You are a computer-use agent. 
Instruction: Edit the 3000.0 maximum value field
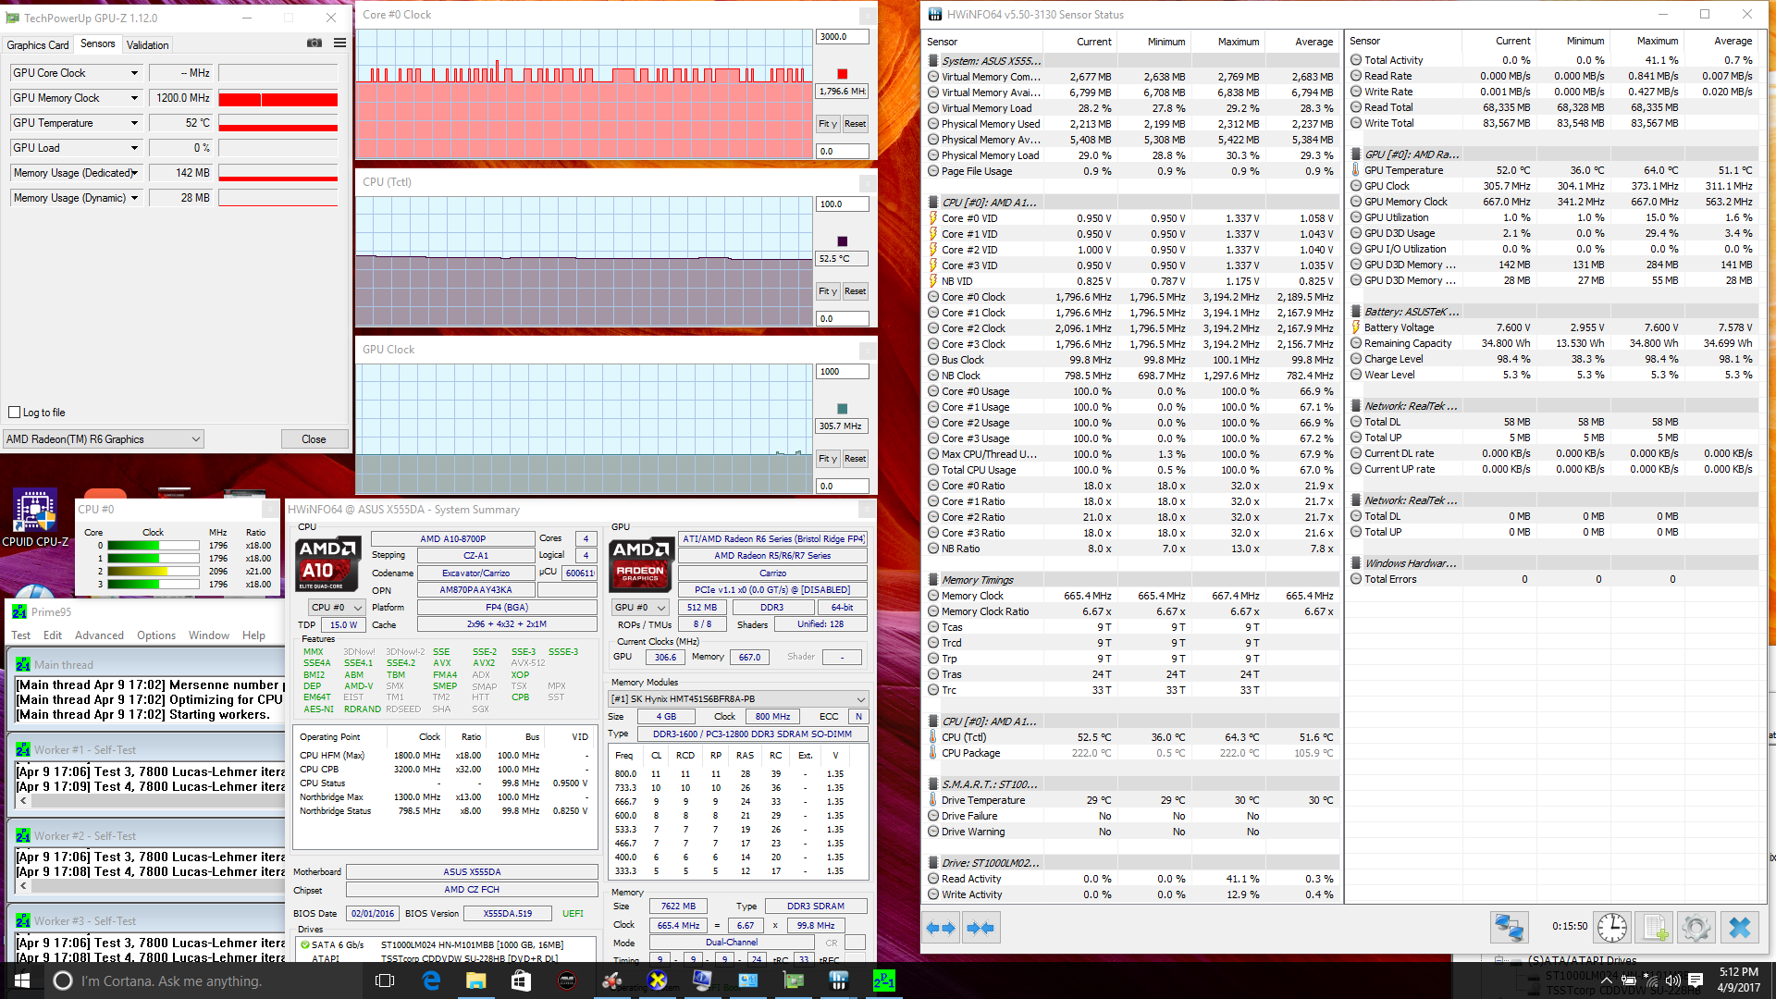coord(843,37)
